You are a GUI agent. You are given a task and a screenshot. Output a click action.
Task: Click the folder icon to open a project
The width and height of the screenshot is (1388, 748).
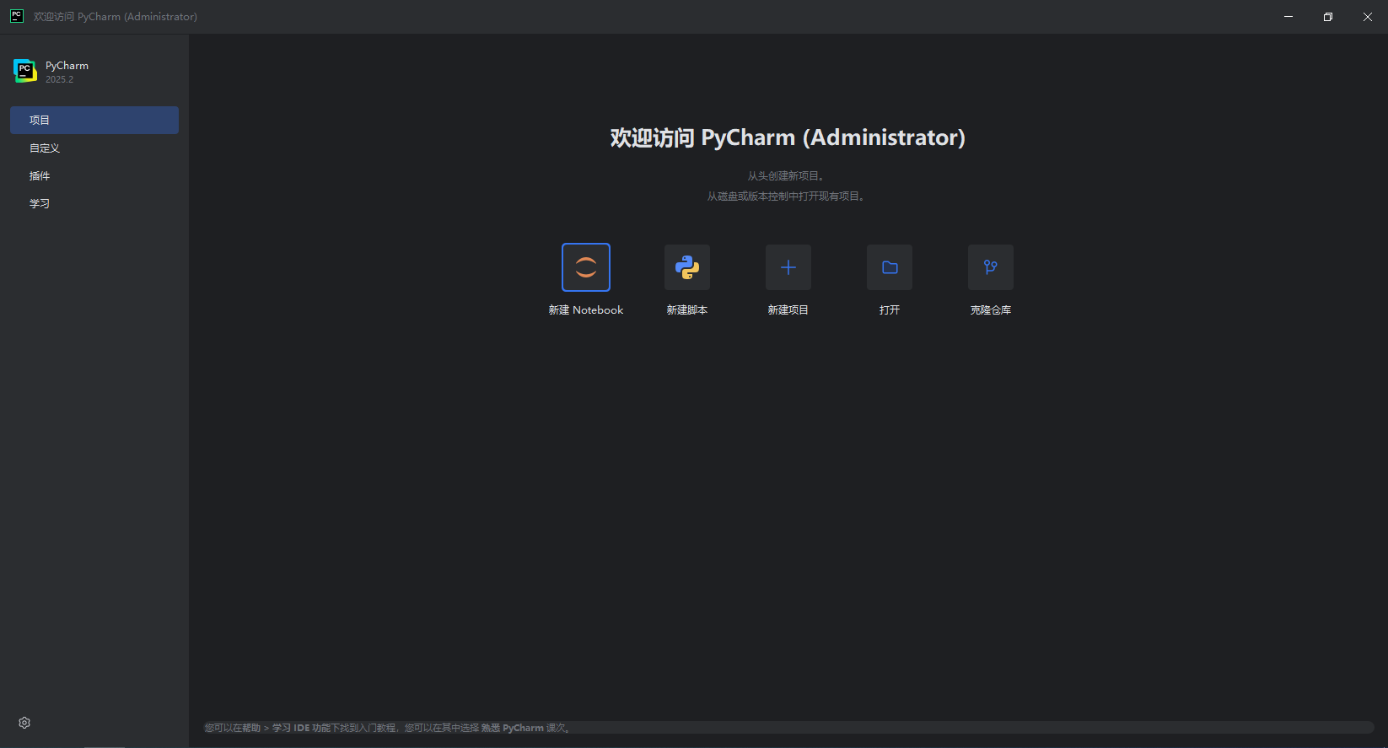click(890, 267)
